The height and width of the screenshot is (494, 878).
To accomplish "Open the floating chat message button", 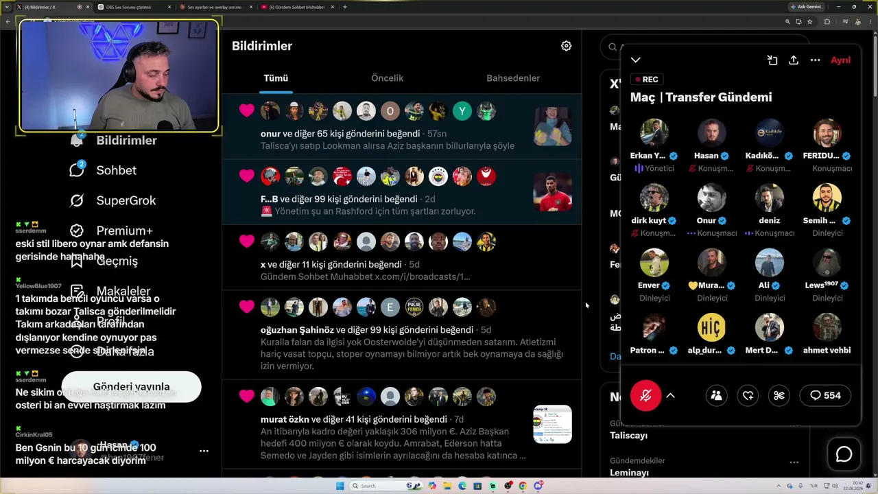I will (844, 454).
